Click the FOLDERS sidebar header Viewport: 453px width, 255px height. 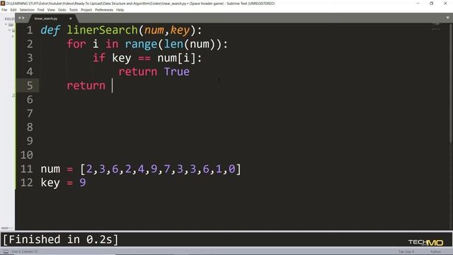(x=9, y=19)
